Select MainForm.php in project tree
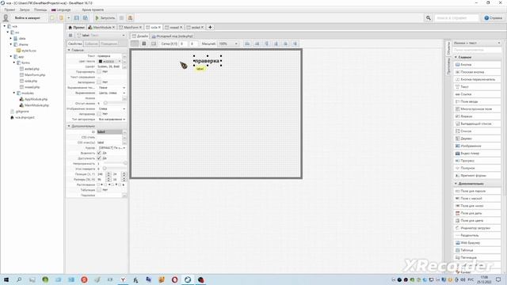The width and height of the screenshot is (507, 285). [35, 75]
